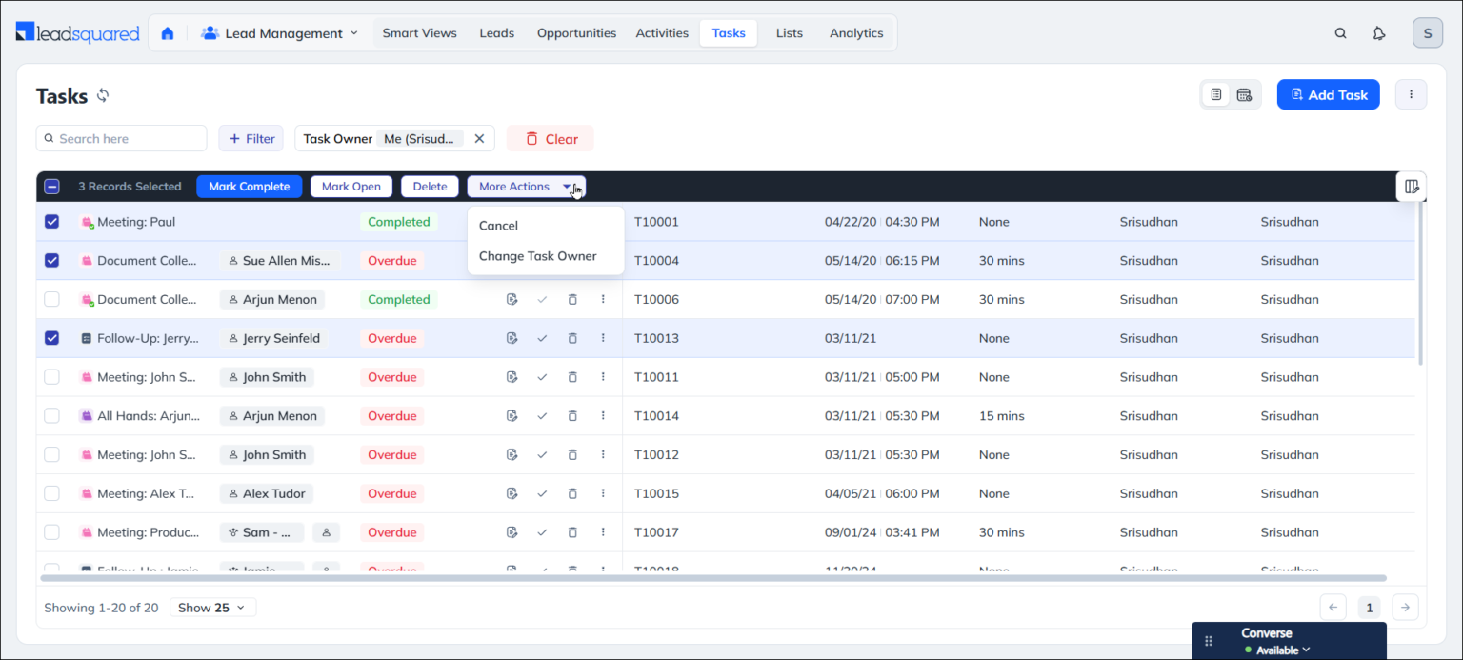This screenshot has width=1463, height=660.
Task: Click the Search here input field
Action: point(122,139)
